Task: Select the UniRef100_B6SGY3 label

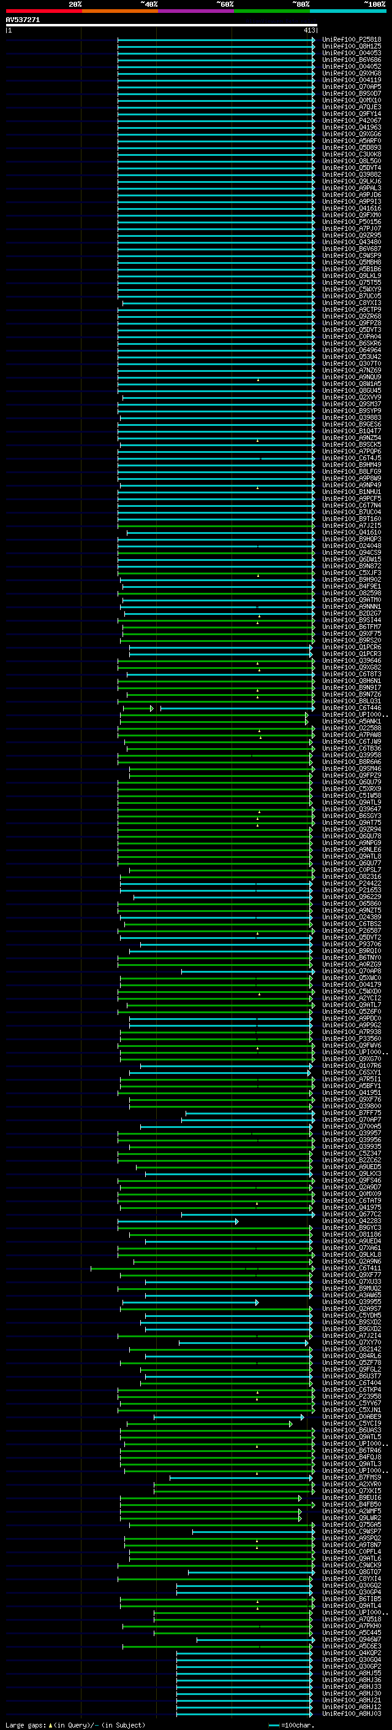Action: (x=352, y=816)
